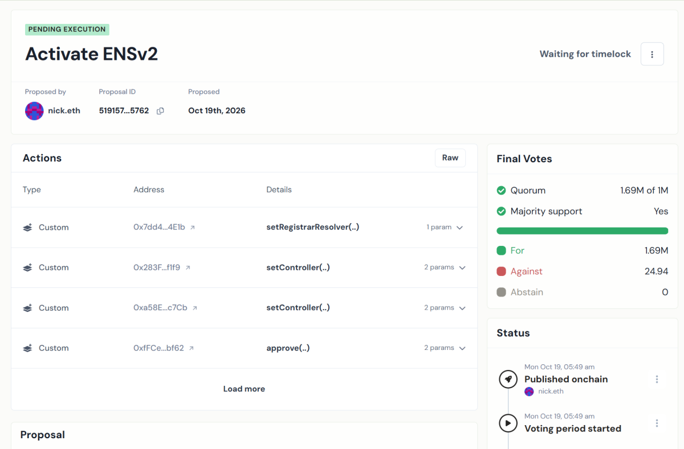Open external link for address 0xfFCe...bf62

click(x=191, y=348)
